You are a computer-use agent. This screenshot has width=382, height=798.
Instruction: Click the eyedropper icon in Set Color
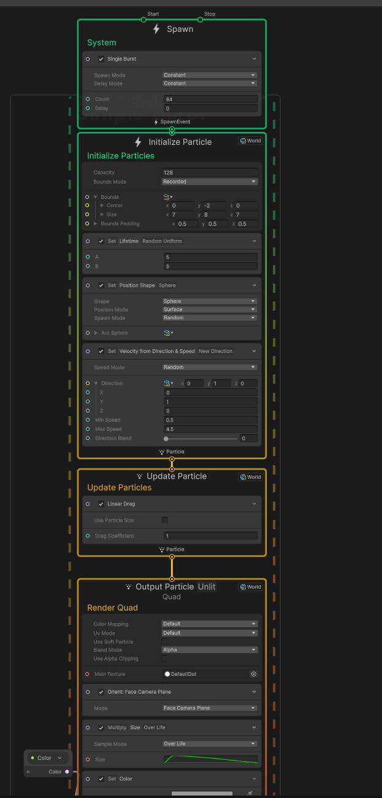250,793
